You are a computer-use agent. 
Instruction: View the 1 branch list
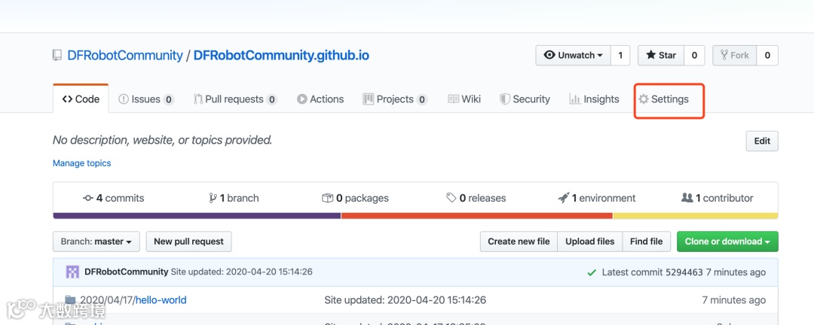click(234, 198)
